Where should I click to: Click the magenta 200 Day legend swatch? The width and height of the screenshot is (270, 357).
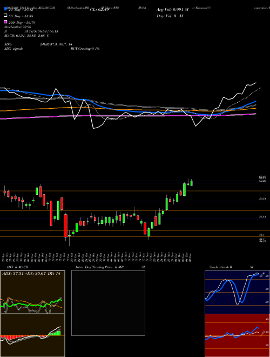5,22
